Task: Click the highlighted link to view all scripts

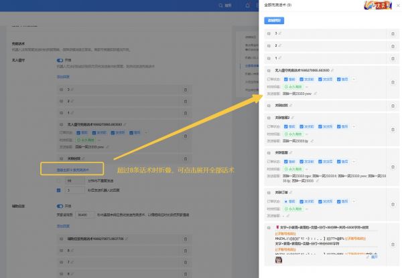Action: [69, 170]
